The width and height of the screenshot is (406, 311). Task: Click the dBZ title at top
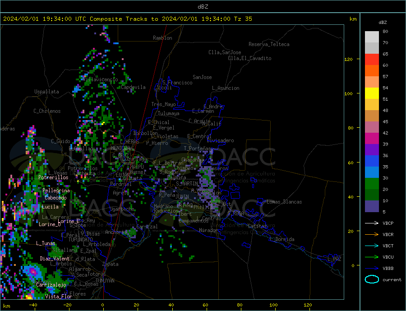203,7
